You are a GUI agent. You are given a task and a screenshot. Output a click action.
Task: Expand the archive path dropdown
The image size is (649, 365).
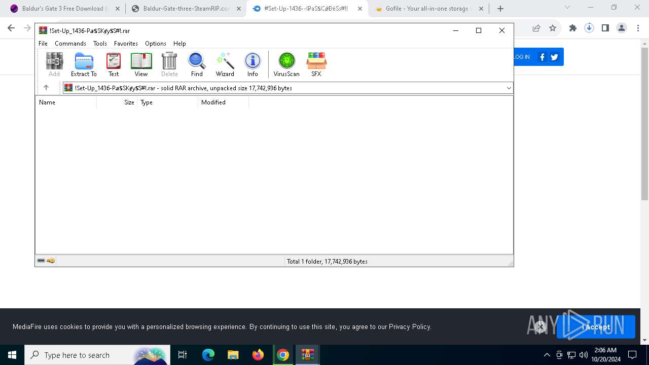click(x=509, y=88)
